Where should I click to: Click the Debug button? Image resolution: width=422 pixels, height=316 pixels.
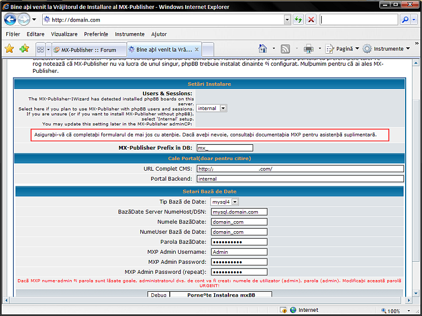pos(158,295)
